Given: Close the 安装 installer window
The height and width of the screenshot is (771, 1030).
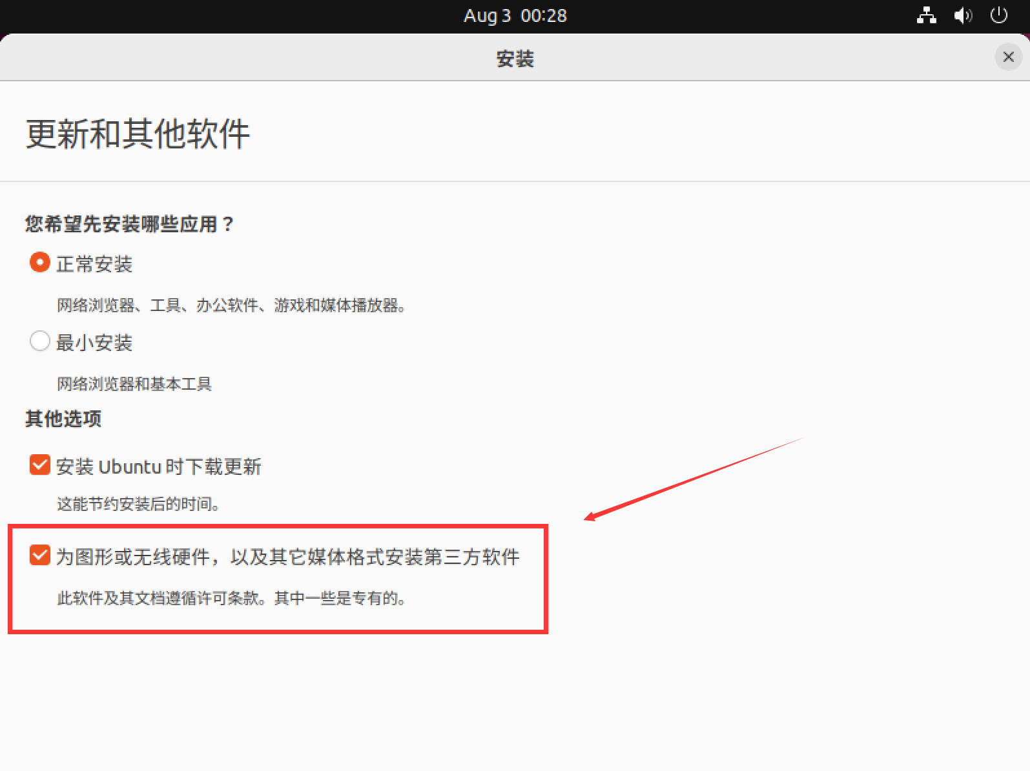Looking at the screenshot, I should [x=1008, y=57].
